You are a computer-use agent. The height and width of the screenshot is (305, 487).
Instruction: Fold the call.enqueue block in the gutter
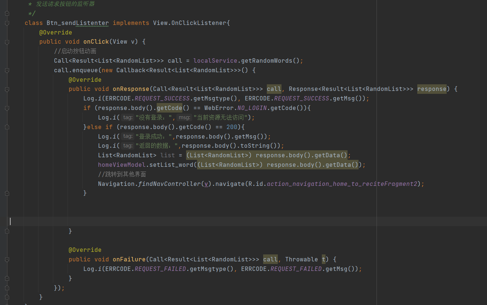coord(7,70)
